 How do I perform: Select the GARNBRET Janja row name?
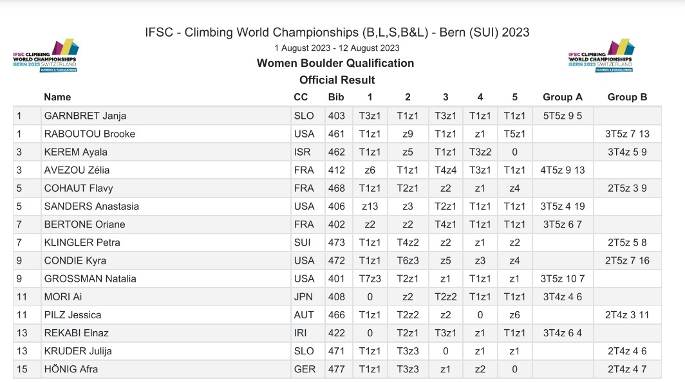pyautogui.click(x=85, y=116)
